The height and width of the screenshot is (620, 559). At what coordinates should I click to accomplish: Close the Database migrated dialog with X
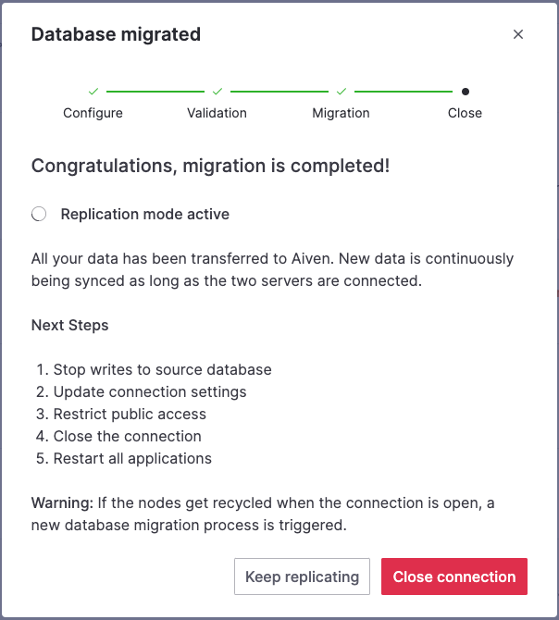[518, 35]
